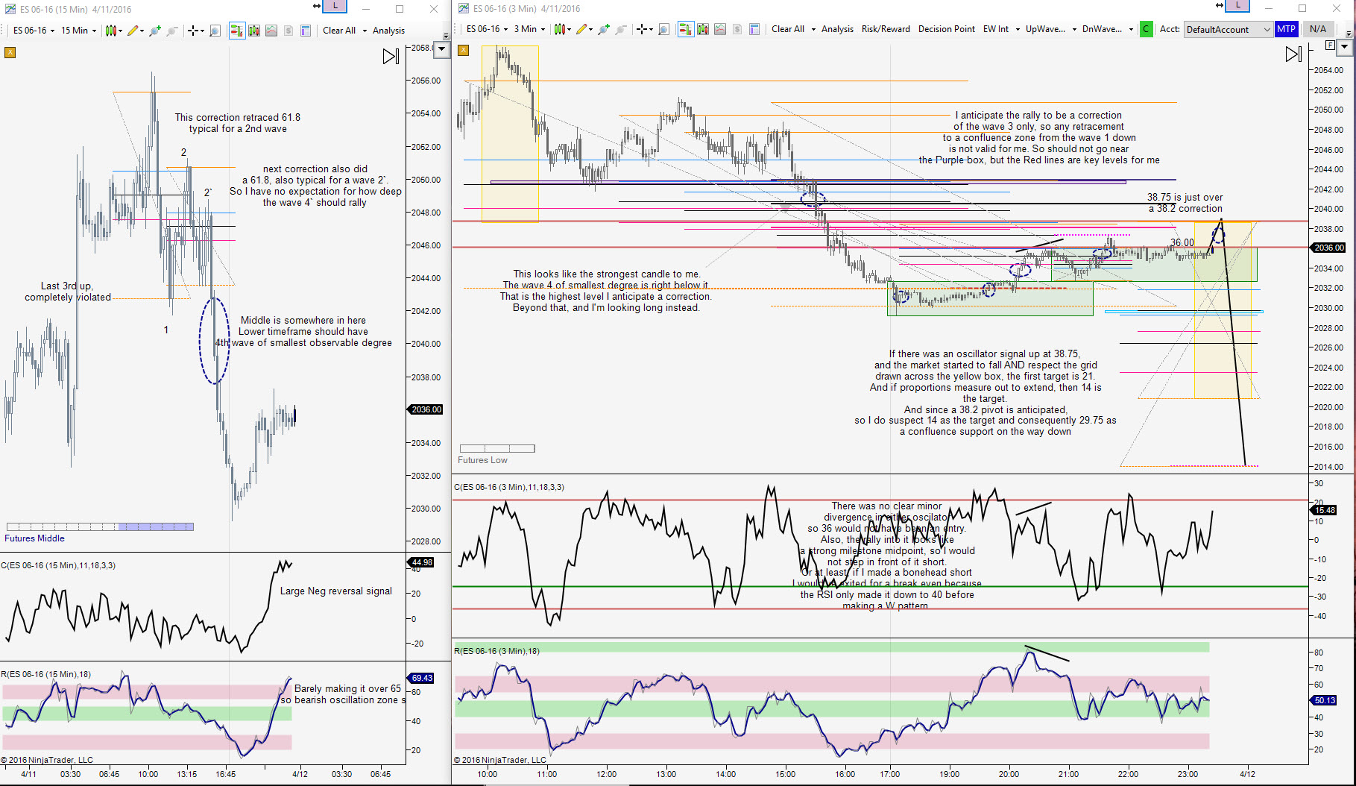
Task: Open chart style candlestick icon in 3 Min chart
Action: tap(562, 29)
